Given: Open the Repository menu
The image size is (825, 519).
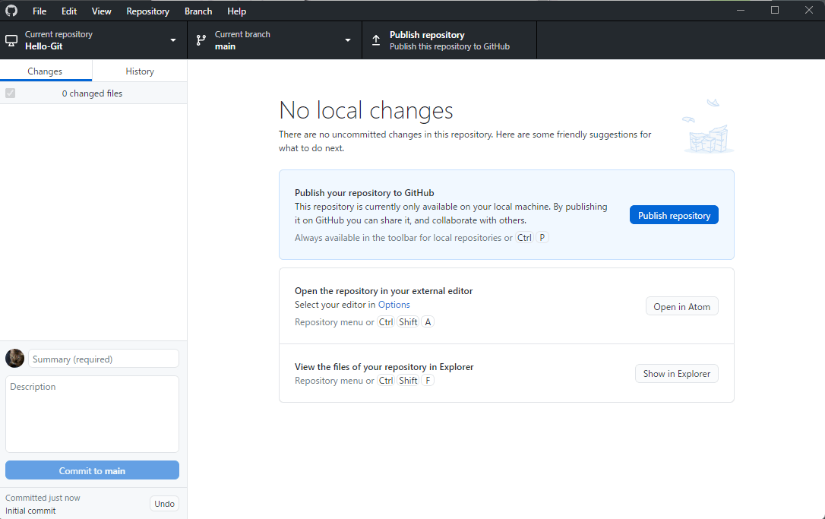Looking at the screenshot, I should [147, 11].
